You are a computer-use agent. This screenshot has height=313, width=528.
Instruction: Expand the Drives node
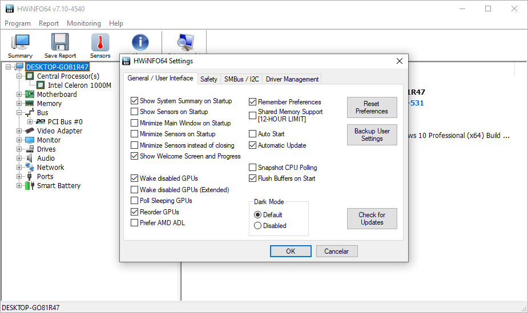(x=19, y=149)
